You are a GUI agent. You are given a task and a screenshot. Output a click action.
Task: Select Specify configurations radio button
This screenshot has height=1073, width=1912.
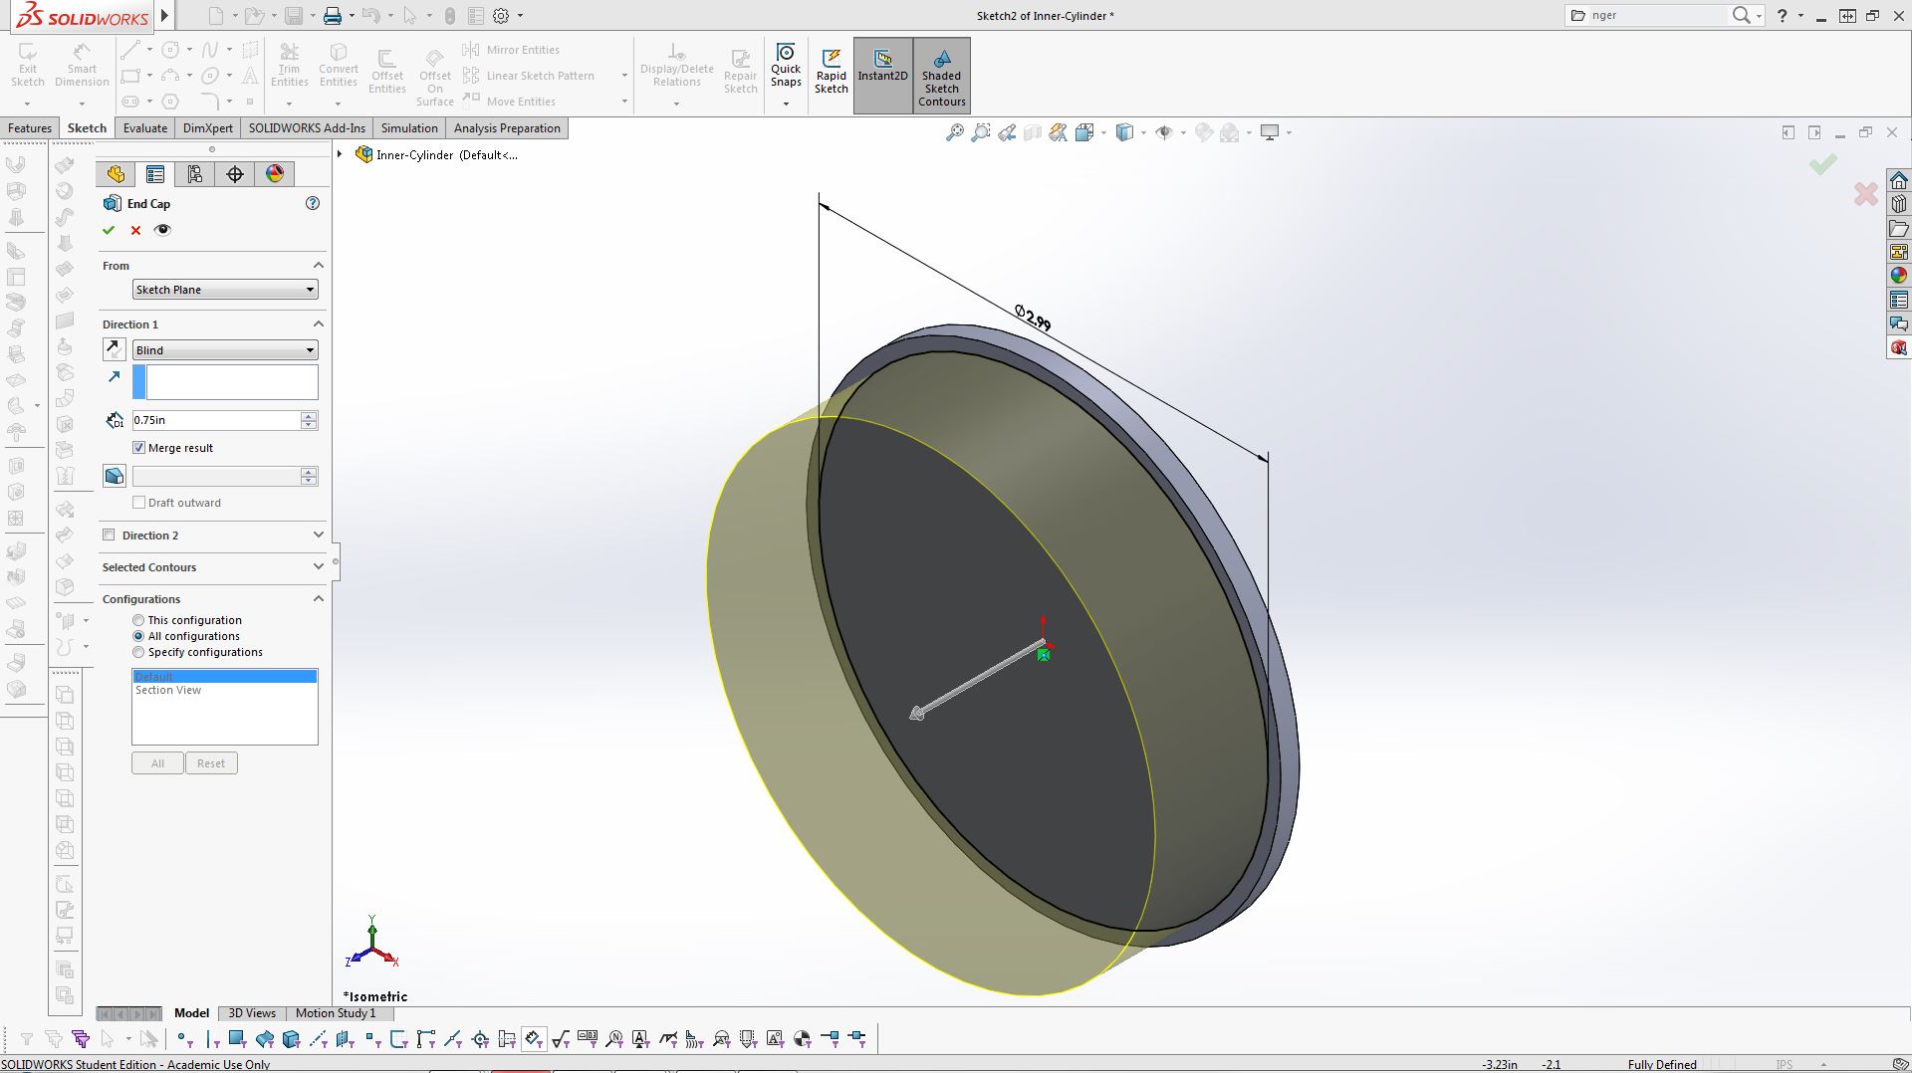pos(138,652)
